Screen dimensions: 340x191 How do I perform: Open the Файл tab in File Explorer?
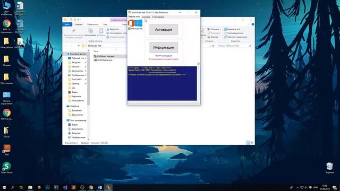(x=67, y=24)
